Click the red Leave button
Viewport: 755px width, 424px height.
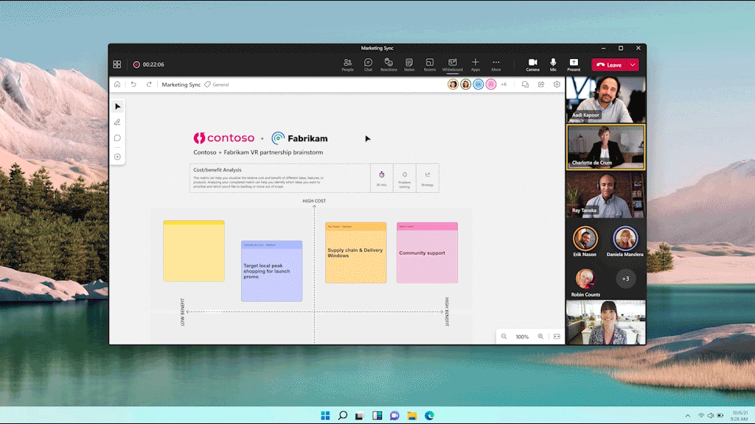[x=609, y=65]
